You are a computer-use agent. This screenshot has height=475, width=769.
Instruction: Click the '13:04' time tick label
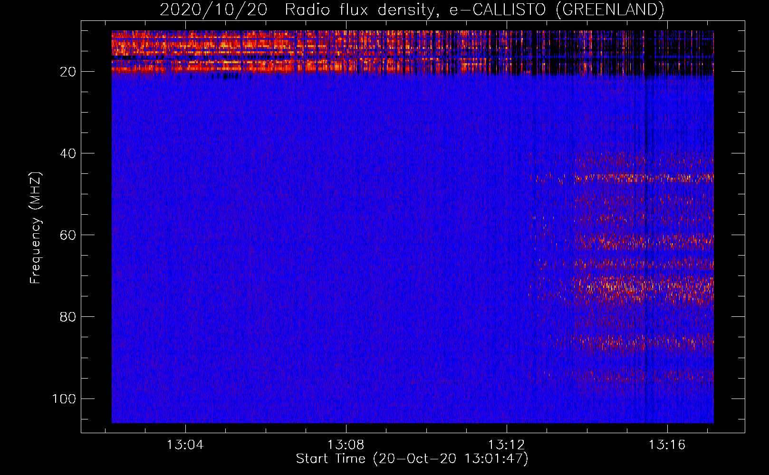185,445
